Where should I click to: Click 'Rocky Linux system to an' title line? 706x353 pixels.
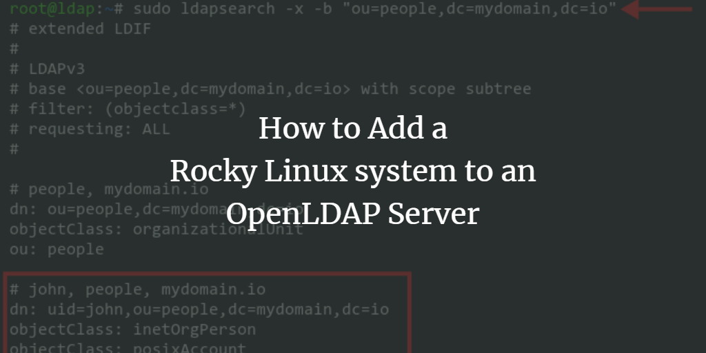353,172
